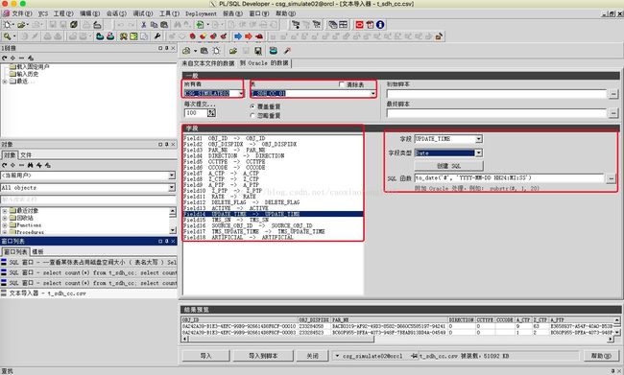Click the red right arrow debug icon

tap(249, 36)
